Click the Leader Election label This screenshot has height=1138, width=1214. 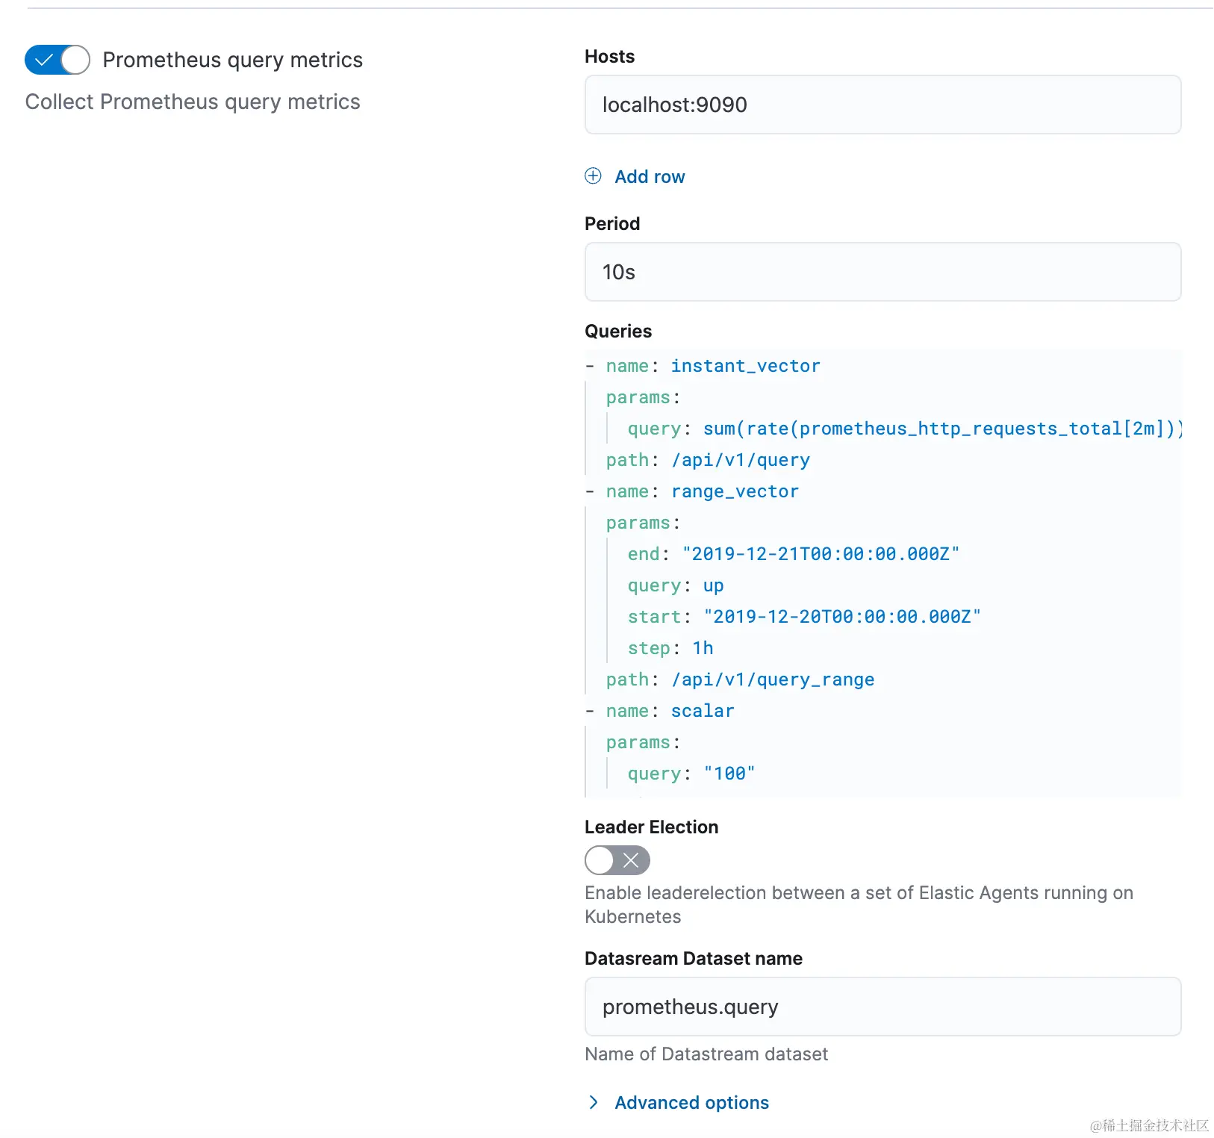coord(651,827)
